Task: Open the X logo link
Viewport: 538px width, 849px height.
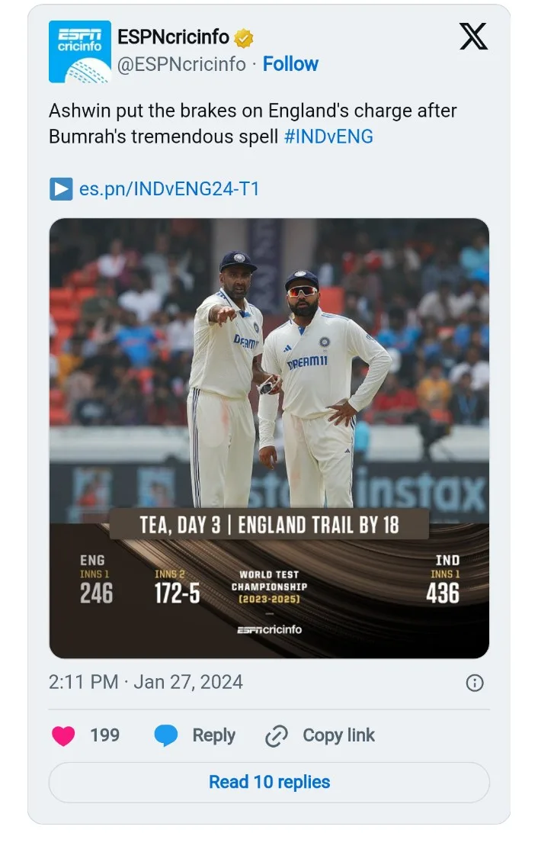Action: [473, 36]
